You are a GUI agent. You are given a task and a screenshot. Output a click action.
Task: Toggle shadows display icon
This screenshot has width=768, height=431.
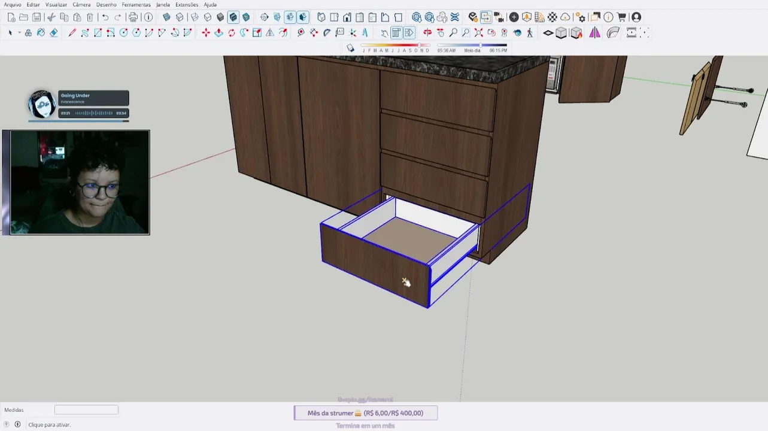(x=351, y=48)
